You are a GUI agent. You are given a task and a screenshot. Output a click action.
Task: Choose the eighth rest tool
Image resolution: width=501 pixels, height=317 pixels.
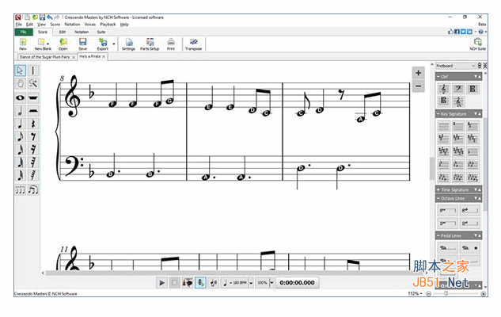click(x=33, y=136)
